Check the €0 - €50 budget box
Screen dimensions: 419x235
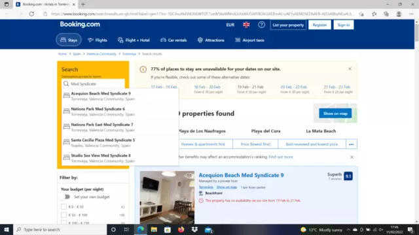(x=64, y=207)
